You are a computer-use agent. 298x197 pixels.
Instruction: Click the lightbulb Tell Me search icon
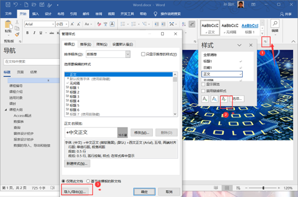[x=155, y=14]
